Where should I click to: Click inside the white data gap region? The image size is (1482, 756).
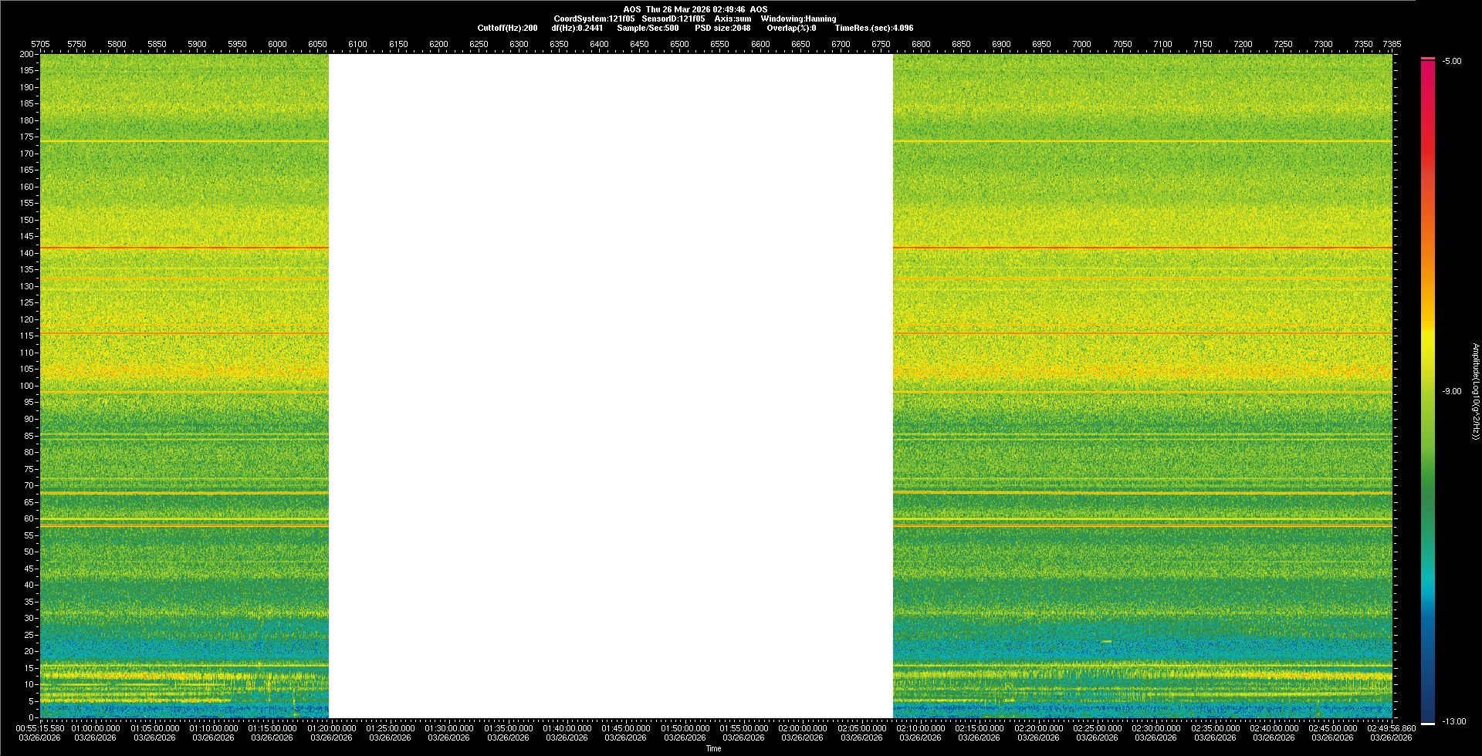click(x=611, y=386)
